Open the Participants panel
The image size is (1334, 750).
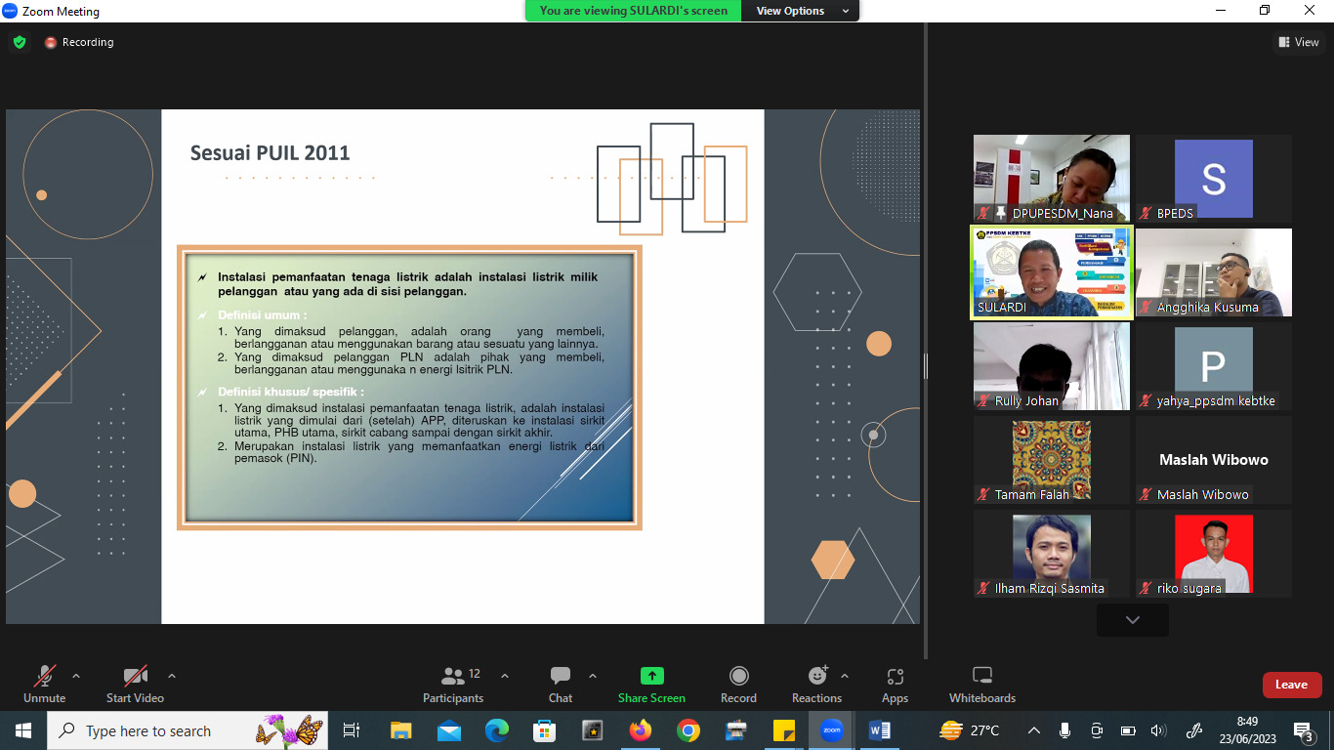click(453, 684)
